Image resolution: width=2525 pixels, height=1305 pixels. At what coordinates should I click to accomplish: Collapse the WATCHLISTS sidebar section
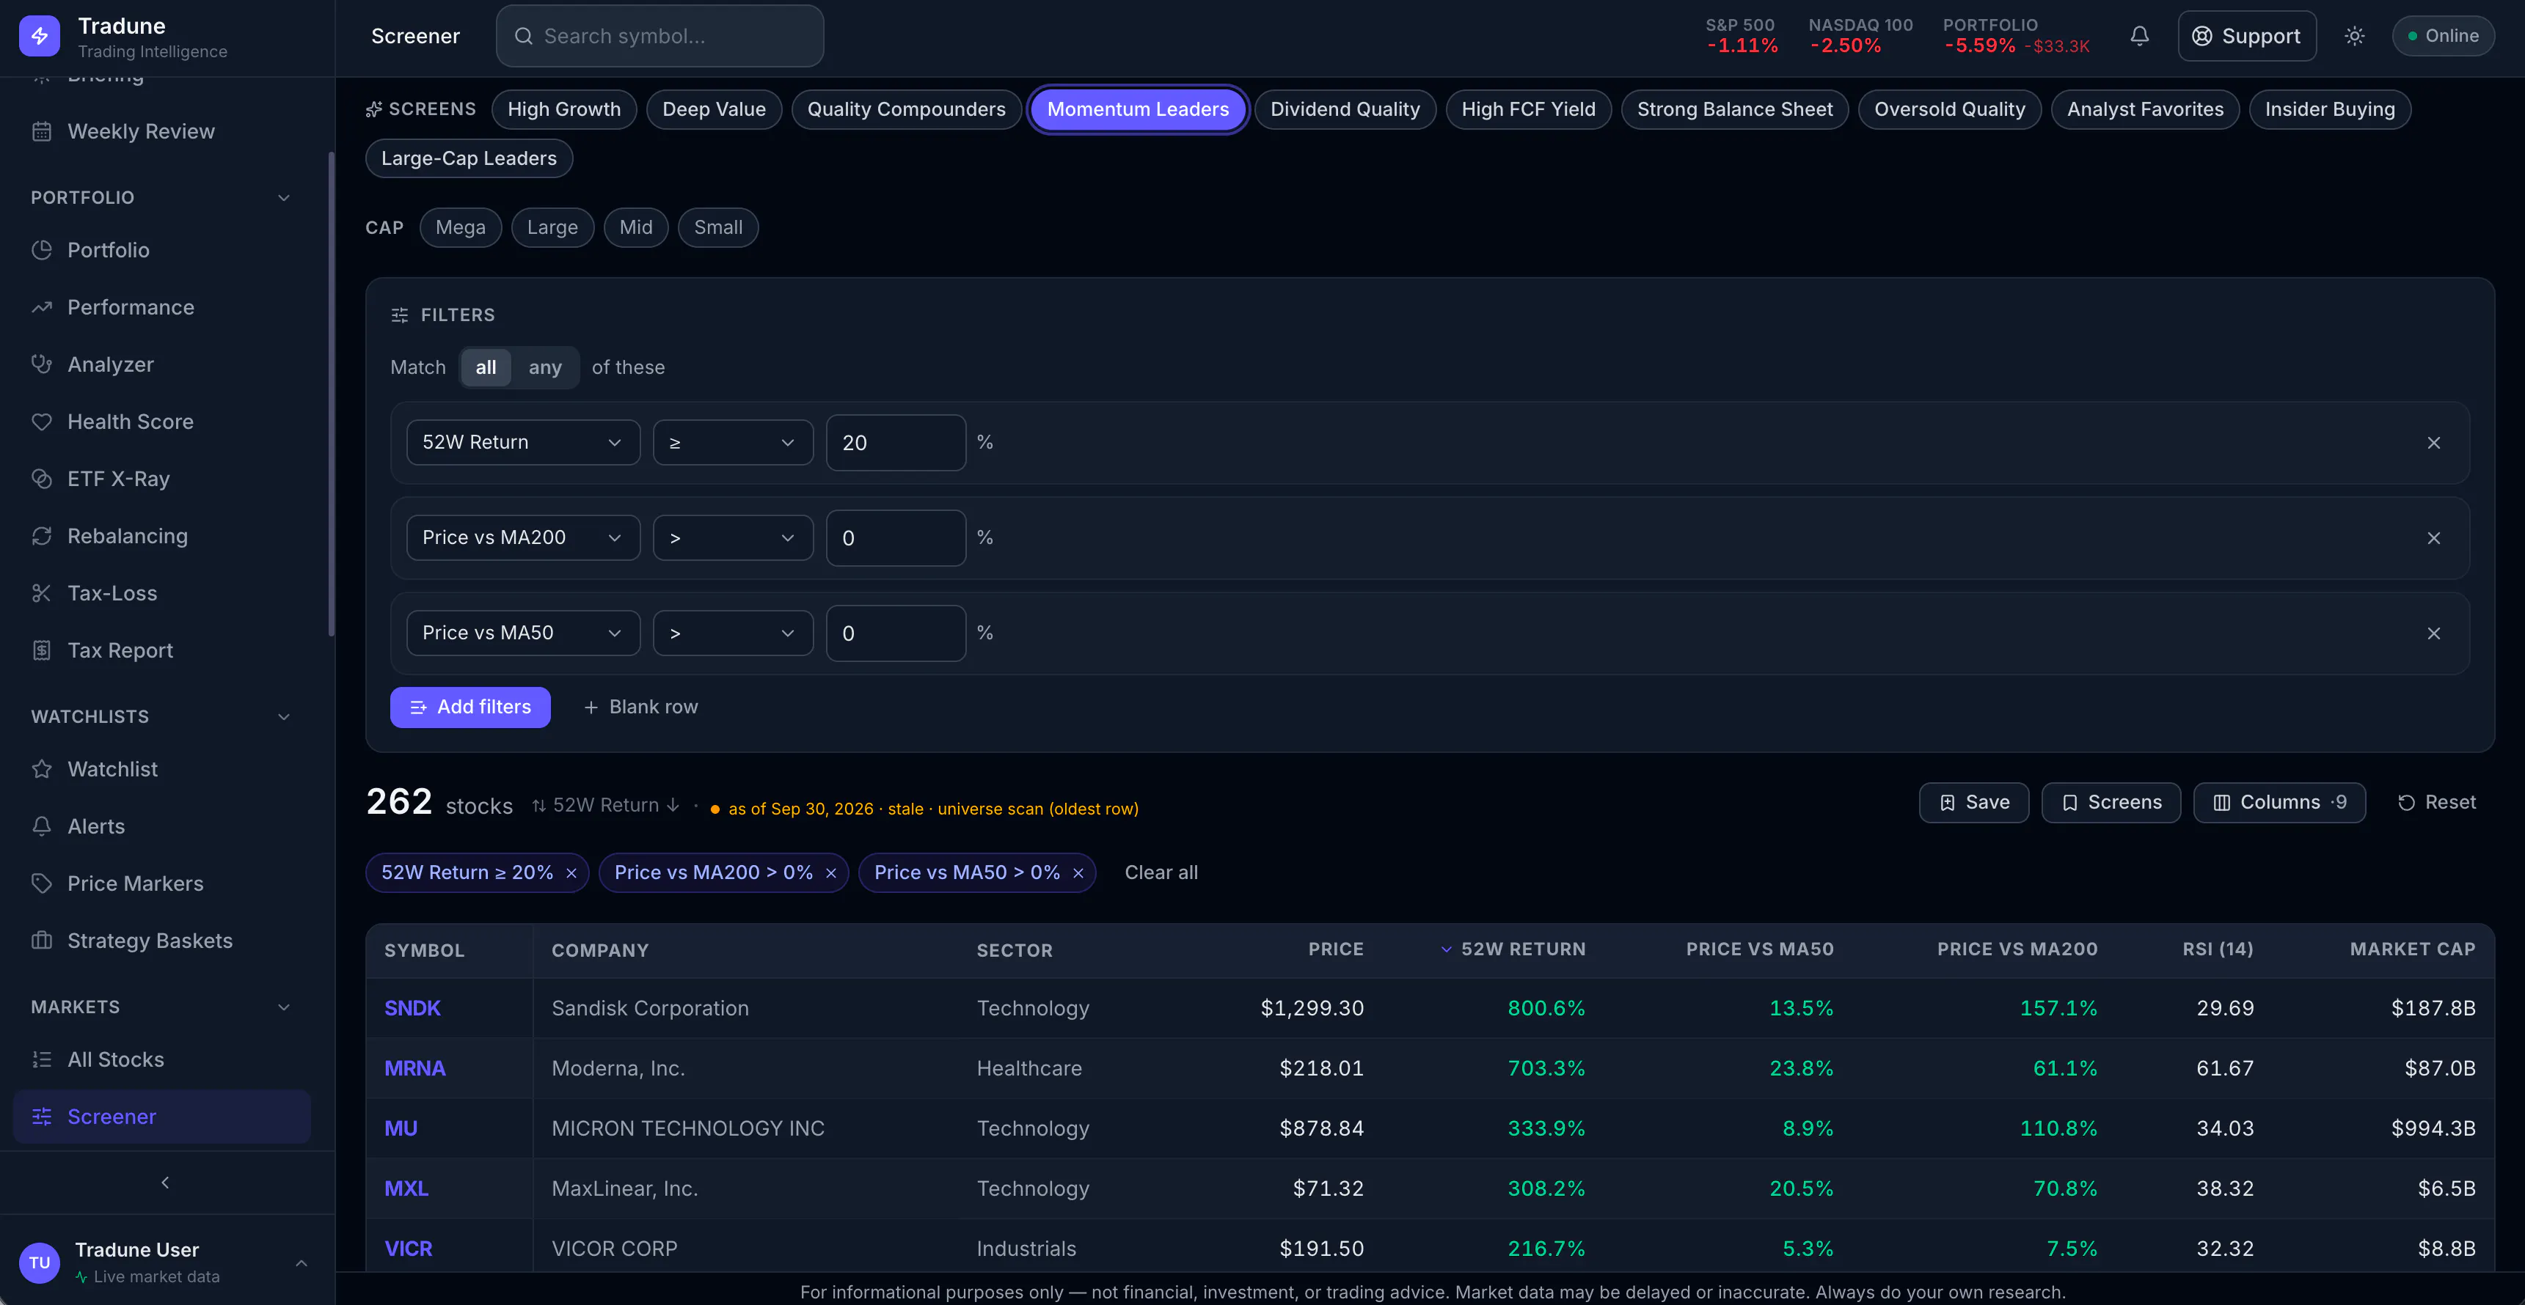[x=283, y=717]
